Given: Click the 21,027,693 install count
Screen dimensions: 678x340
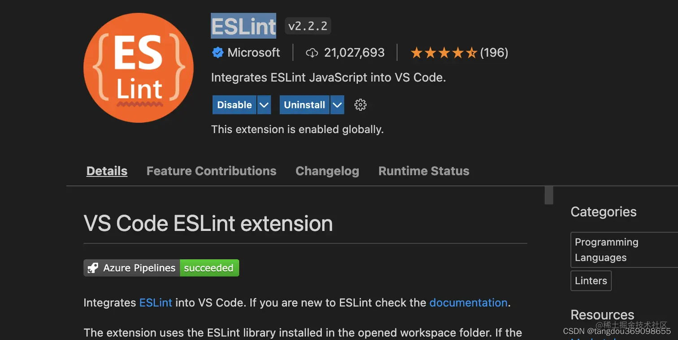Looking at the screenshot, I should pyautogui.click(x=354, y=53).
